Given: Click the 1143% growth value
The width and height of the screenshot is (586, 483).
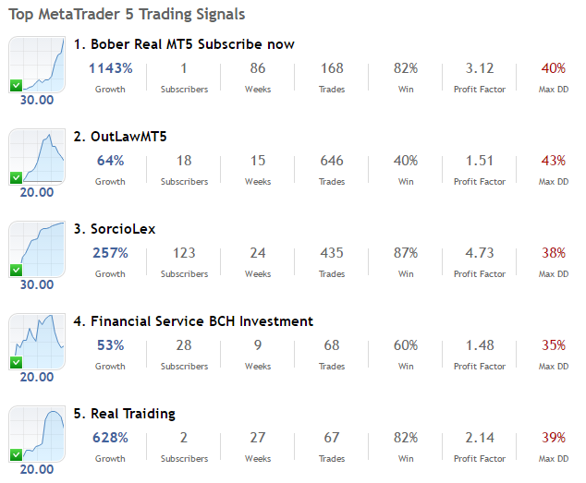Looking at the screenshot, I should [x=111, y=68].
